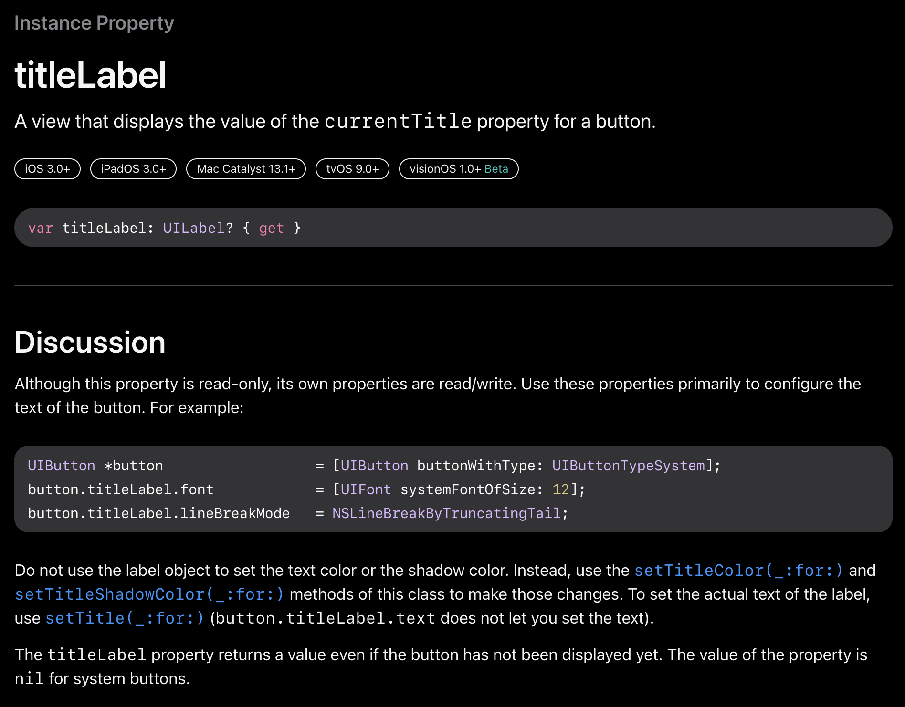Image resolution: width=905 pixels, height=707 pixels.
Task: Click the Instance Property eyebrow label
Action: point(94,23)
